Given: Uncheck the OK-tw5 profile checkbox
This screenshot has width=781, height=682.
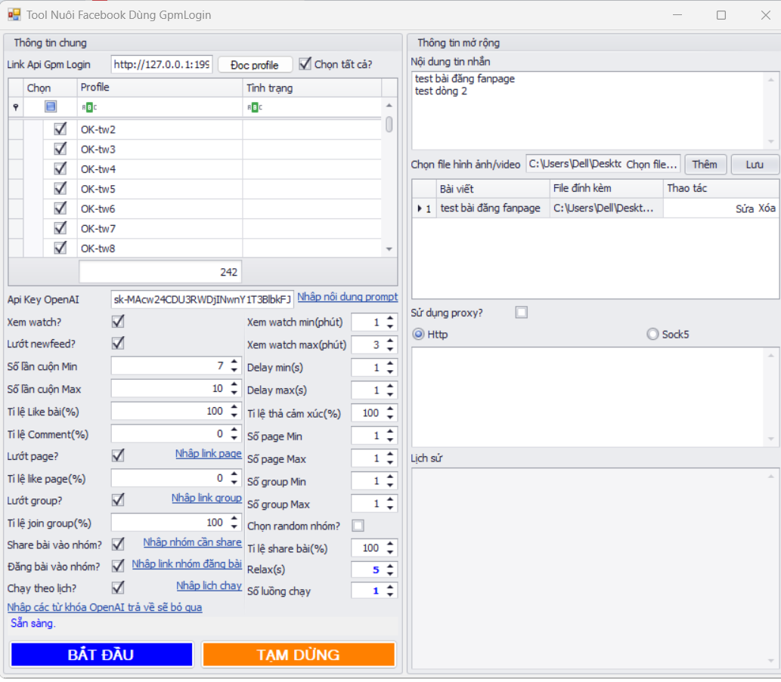Looking at the screenshot, I should pyautogui.click(x=60, y=189).
